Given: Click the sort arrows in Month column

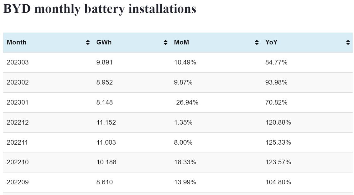Looking at the screenshot, I should [x=88, y=43].
